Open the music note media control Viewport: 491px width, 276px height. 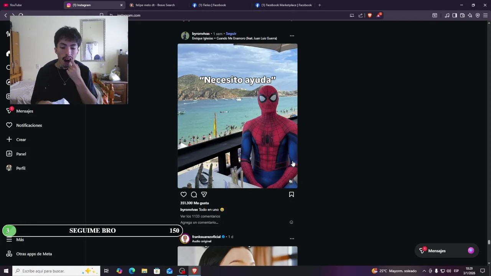(x=447, y=15)
